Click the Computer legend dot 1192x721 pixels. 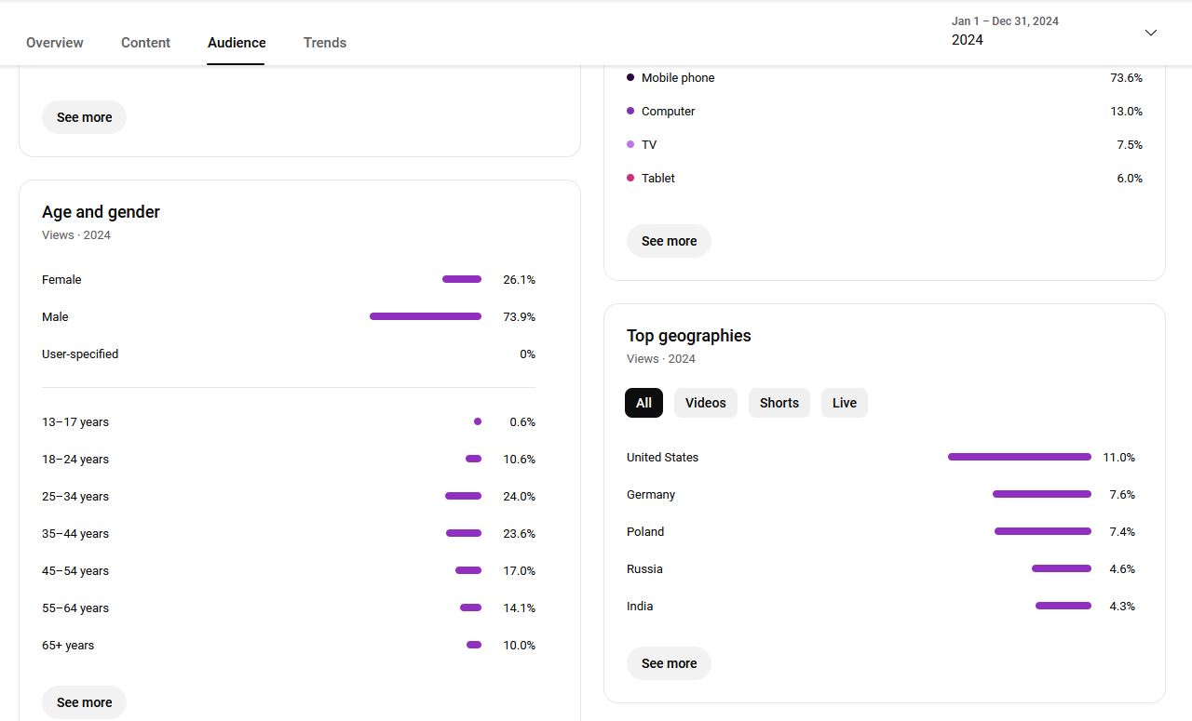point(630,111)
